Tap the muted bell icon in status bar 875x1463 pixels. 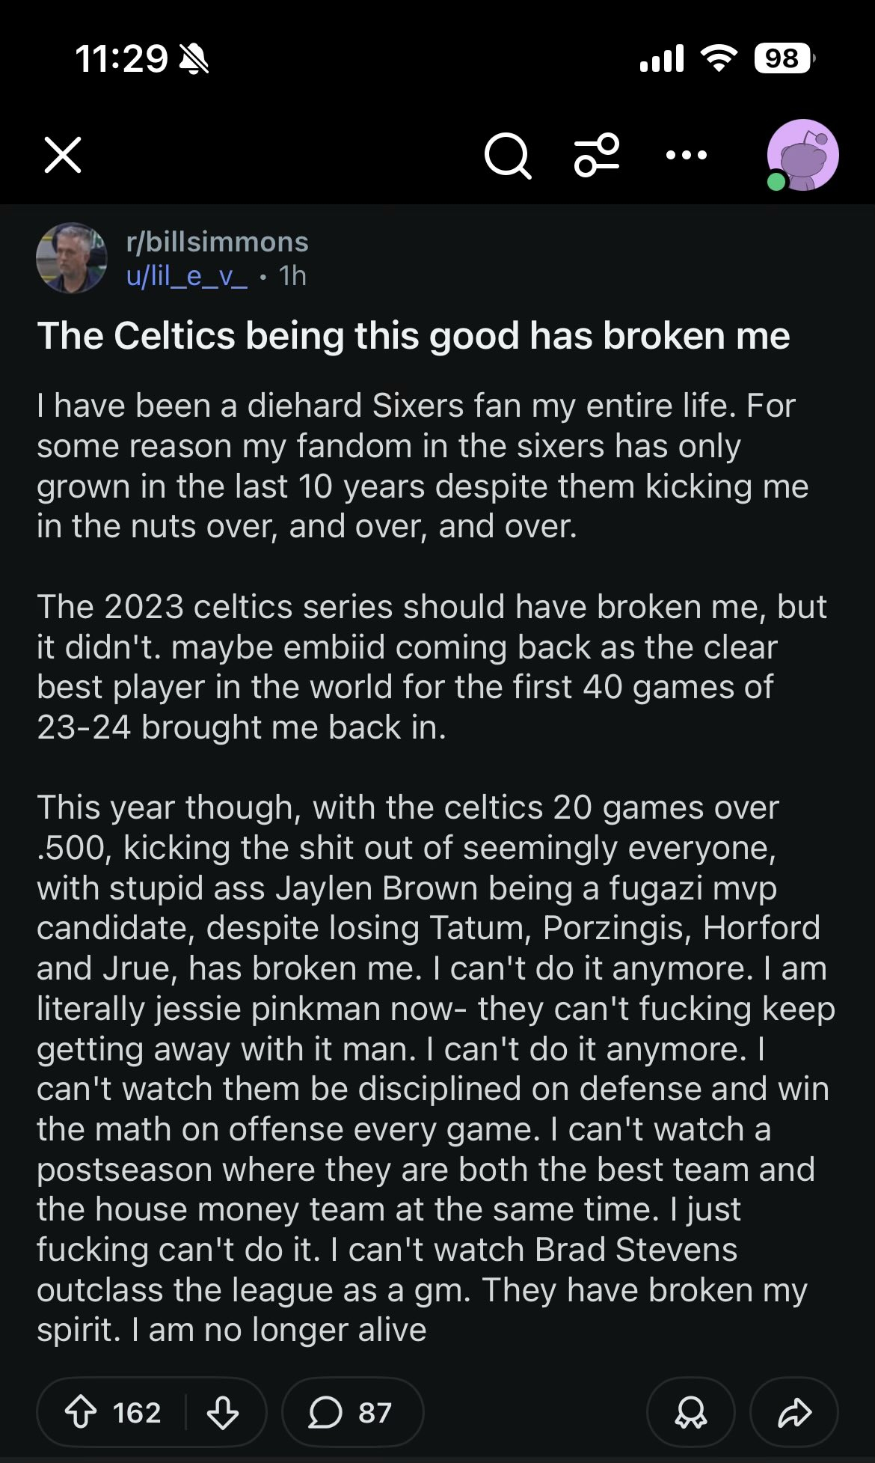point(194,58)
